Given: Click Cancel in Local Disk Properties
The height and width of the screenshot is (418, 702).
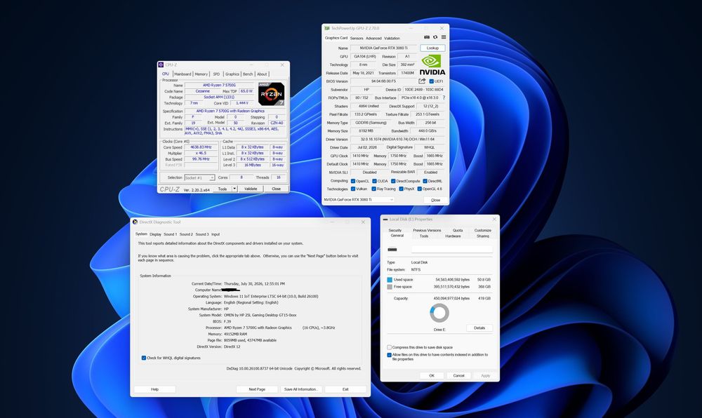Looking at the screenshot, I should tap(459, 375).
